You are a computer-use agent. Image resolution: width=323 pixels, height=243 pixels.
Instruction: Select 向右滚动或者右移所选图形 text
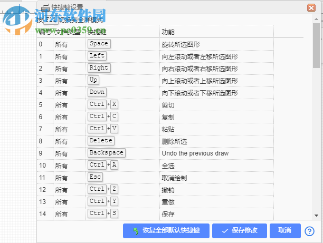200,69
